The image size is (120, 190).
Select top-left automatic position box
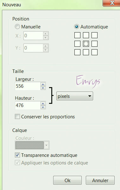[77, 35]
